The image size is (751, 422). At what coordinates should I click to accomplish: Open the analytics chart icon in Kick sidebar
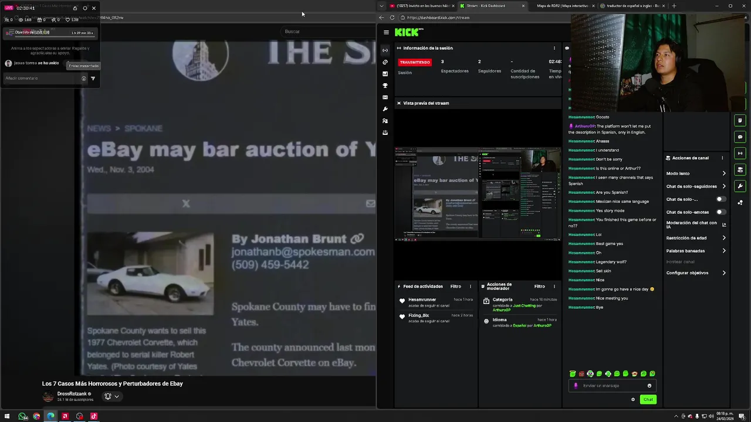385,74
